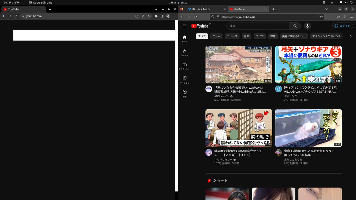The image size is (356, 200).
Task: Open Pocket save icon in Firefox
Action: coord(338,17)
